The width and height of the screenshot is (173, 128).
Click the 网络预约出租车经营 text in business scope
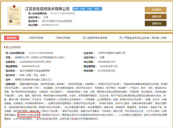click(29, 115)
